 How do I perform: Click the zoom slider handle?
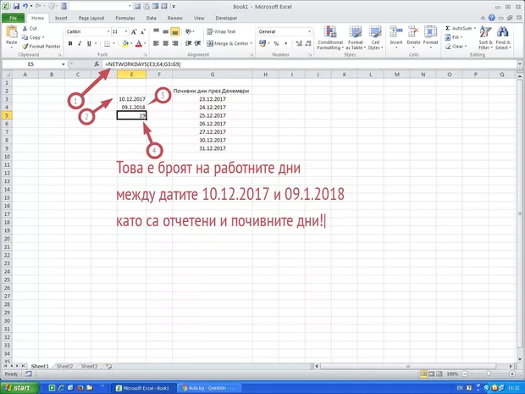click(x=489, y=374)
